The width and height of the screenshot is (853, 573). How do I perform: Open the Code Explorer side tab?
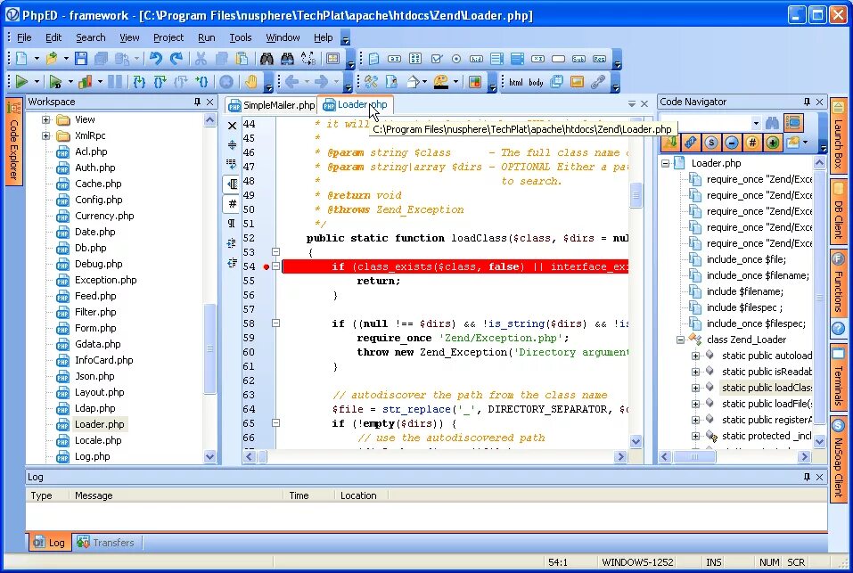click(13, 140)
